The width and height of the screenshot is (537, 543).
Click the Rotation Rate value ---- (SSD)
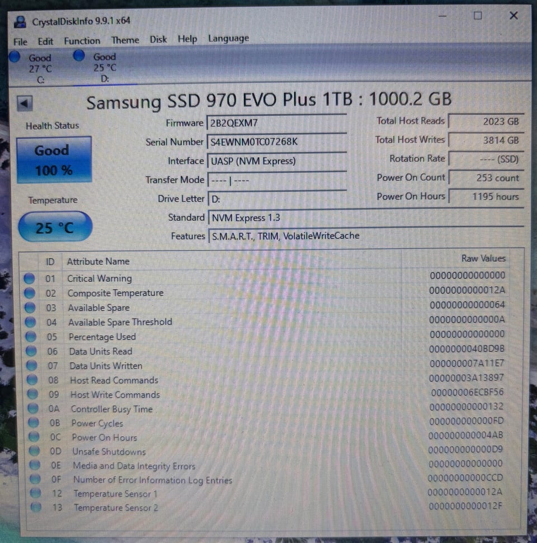[x=486, y=159]
